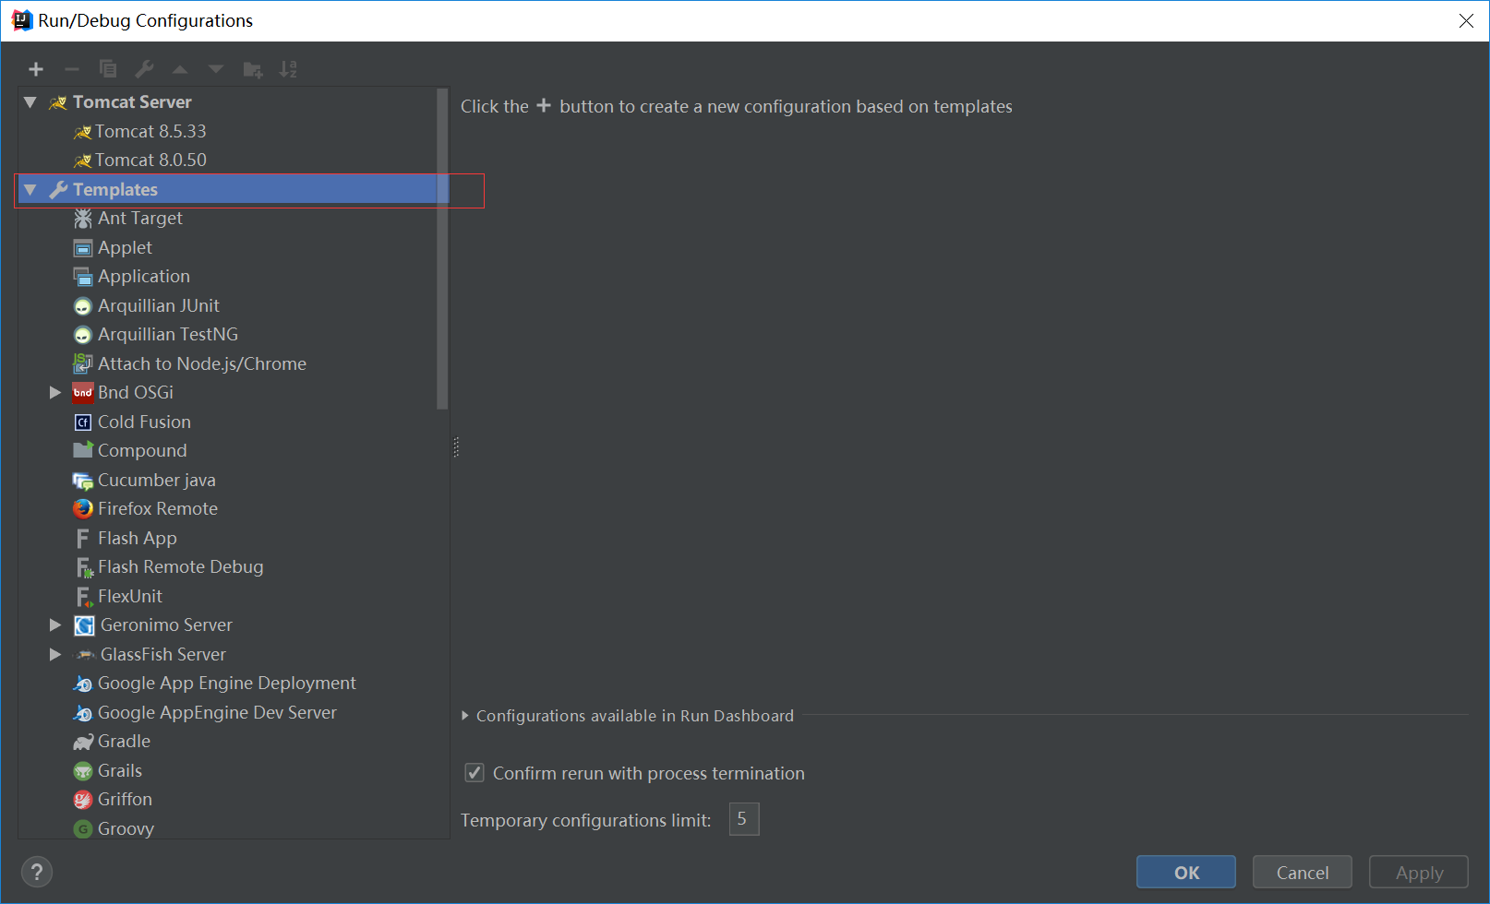Select the Tomcat 8.5.33 configuration

coord(150,132)
